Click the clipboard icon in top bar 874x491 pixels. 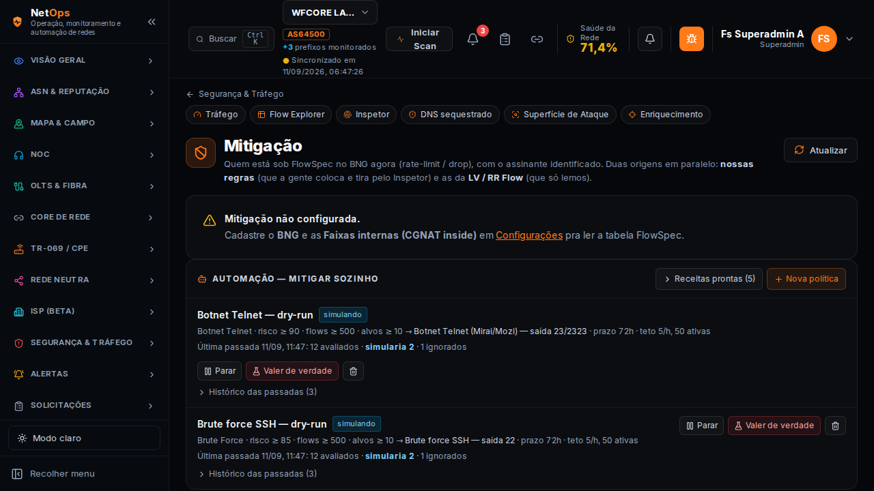tap(505, 39)
